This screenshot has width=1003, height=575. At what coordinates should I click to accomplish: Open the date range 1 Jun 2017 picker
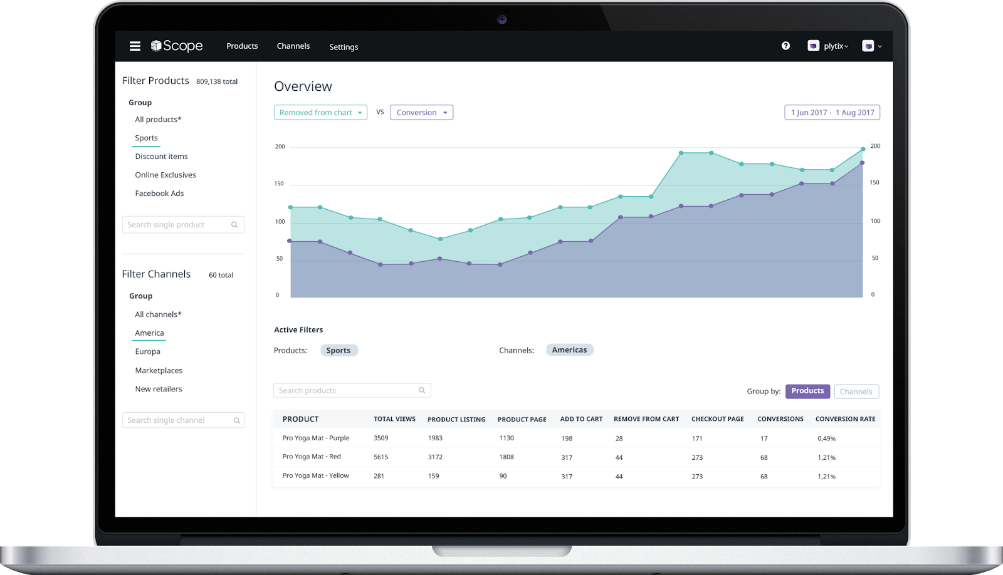point(832,112)
